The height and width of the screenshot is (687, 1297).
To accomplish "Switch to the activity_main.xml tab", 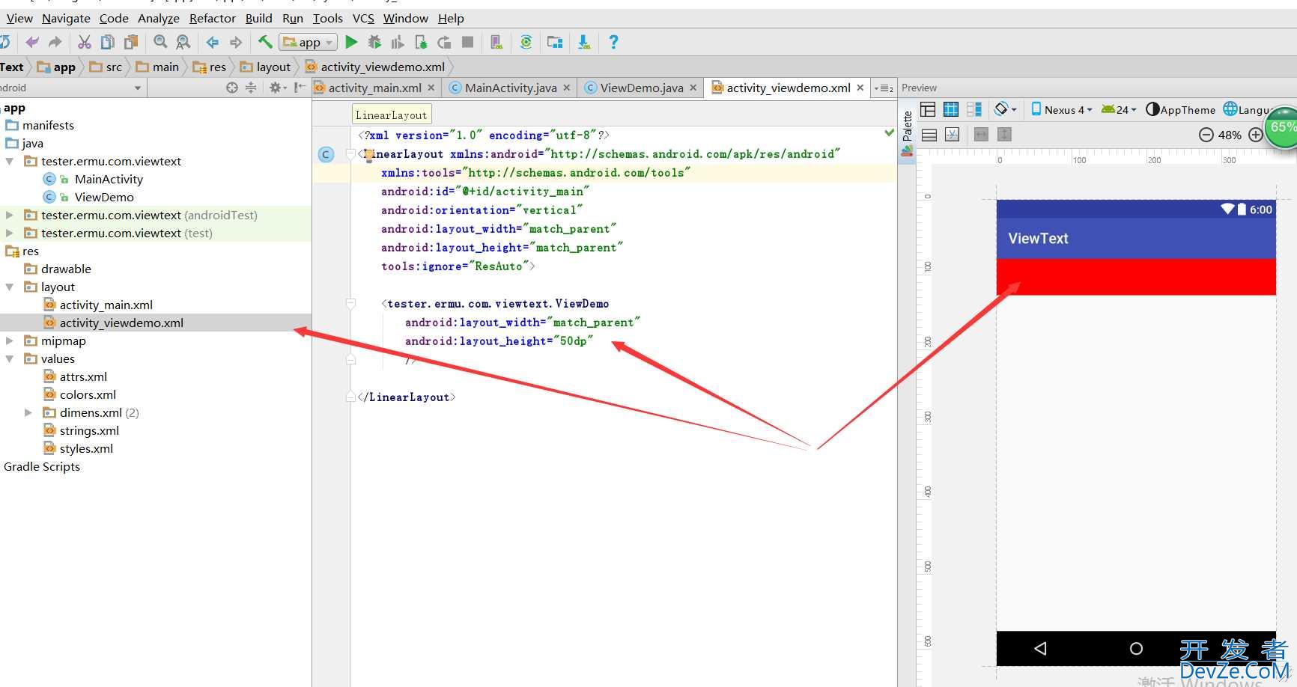I will 374,88.
